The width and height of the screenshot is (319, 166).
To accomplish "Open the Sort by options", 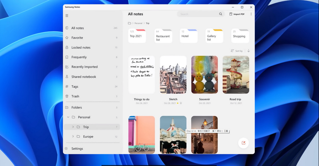I will click(x=237, y=51).
